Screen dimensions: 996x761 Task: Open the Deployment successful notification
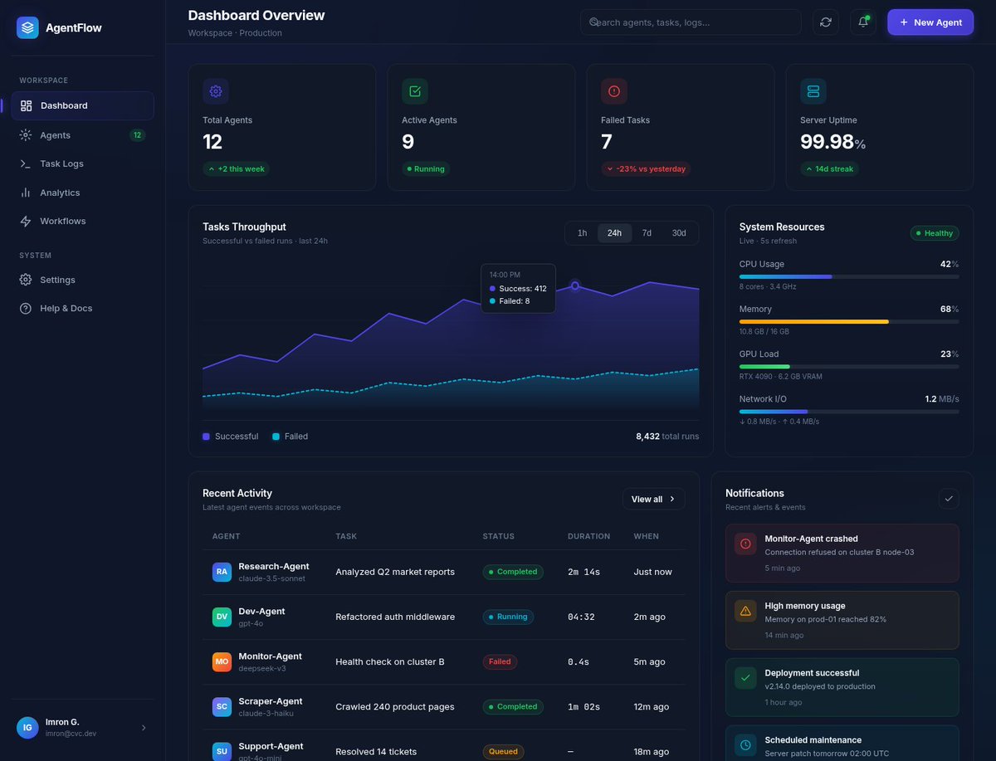(842, 687)
